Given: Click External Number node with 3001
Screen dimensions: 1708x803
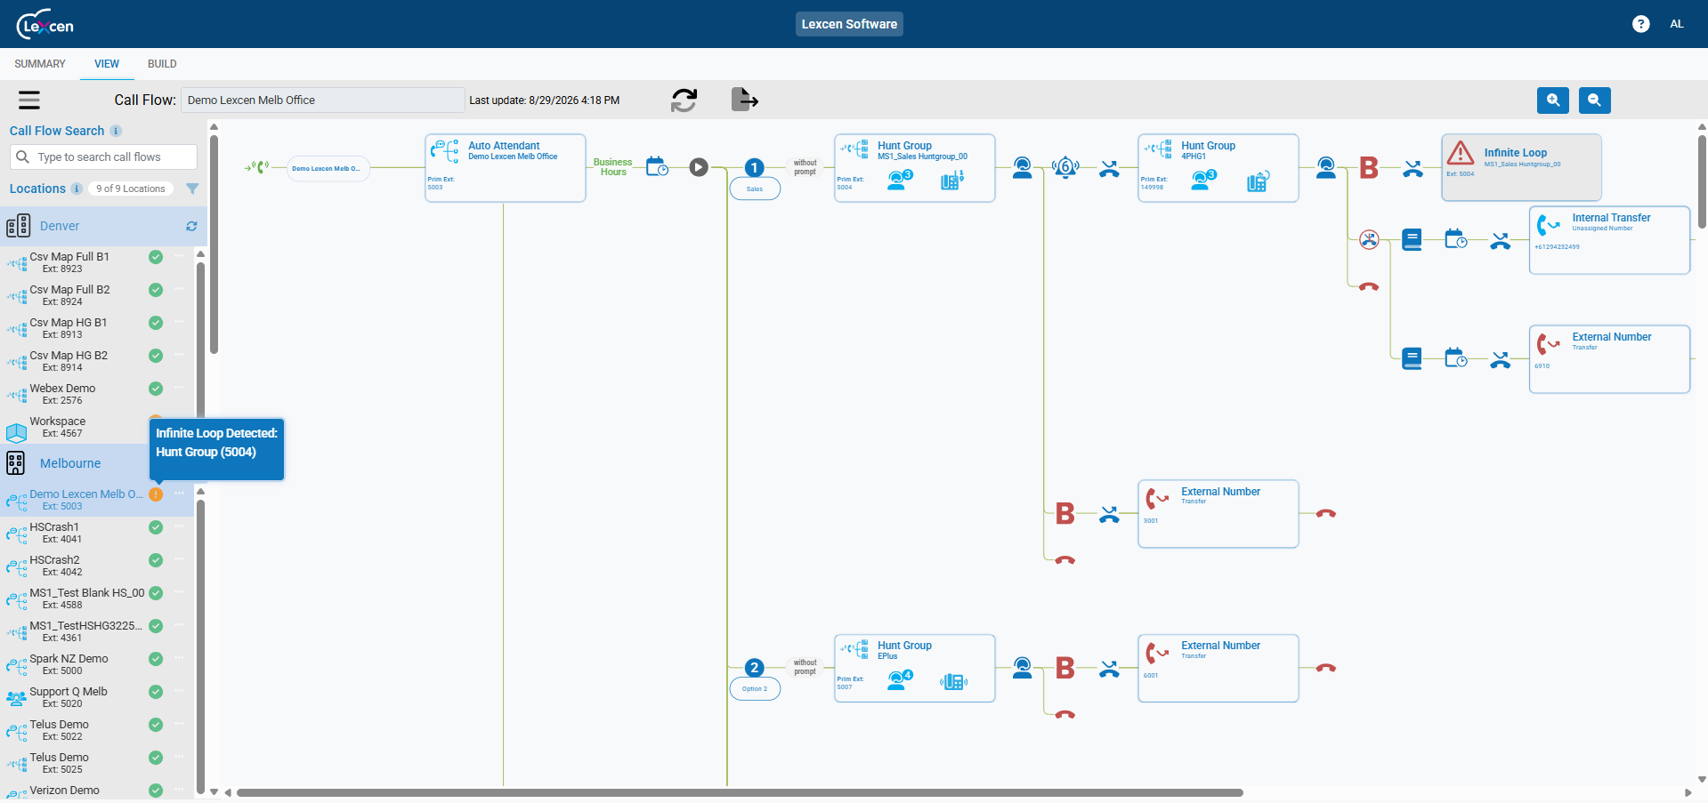Looking at the screenshot, I should coord(1218,514).
